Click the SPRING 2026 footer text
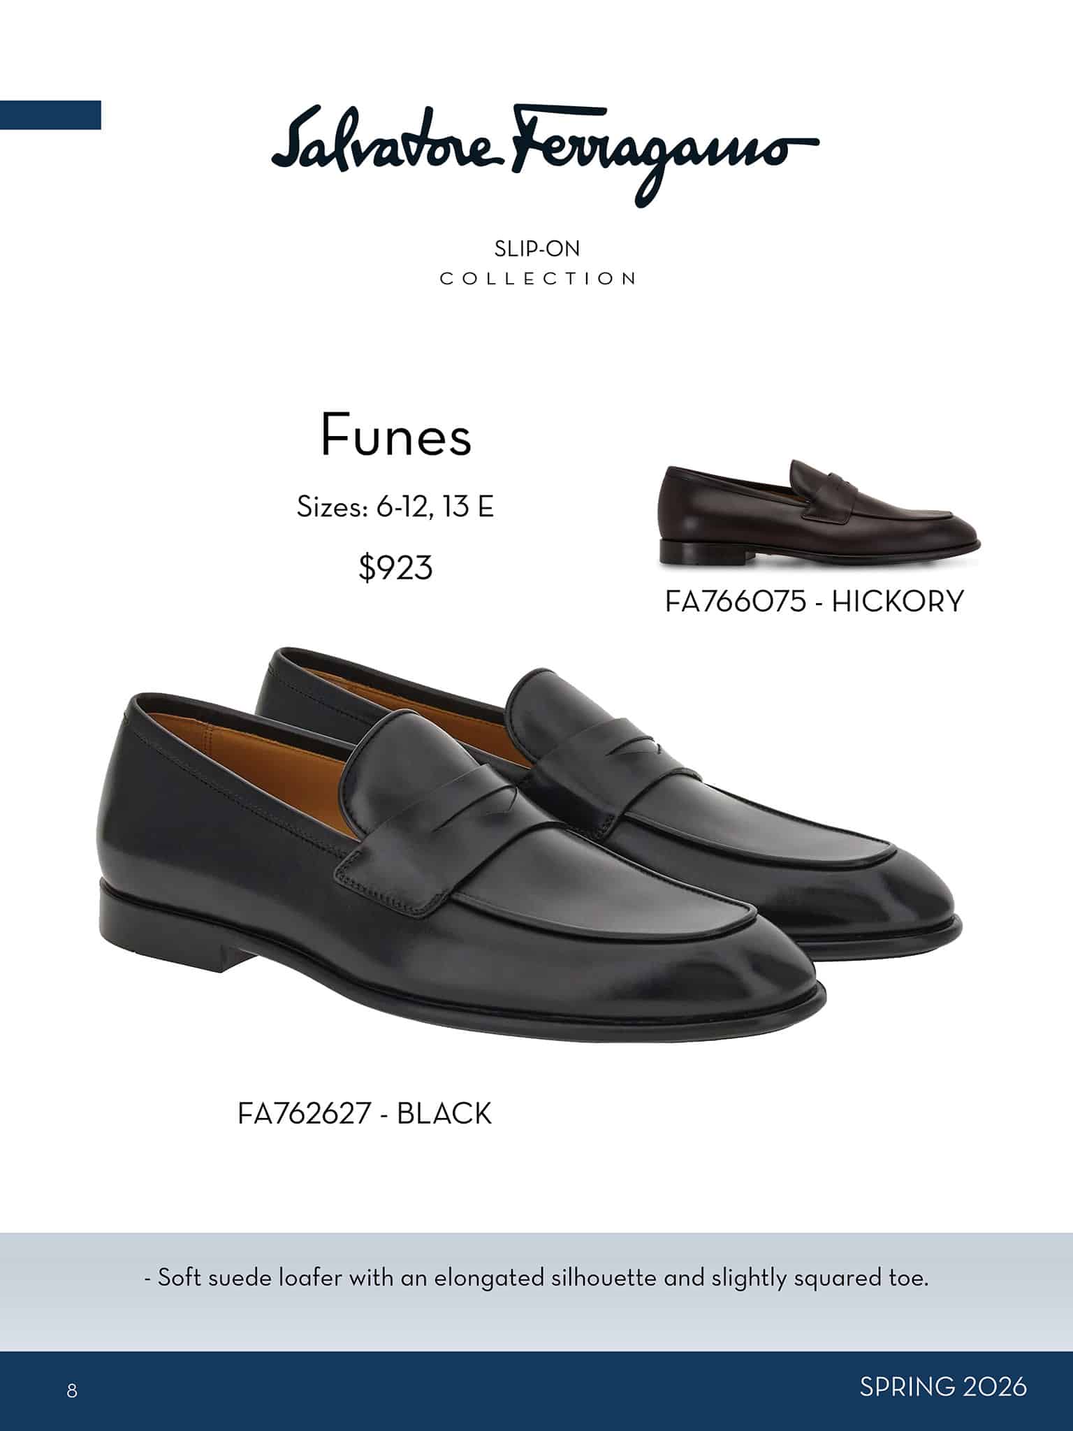1073x1431 pixels. coord(943,1387)
